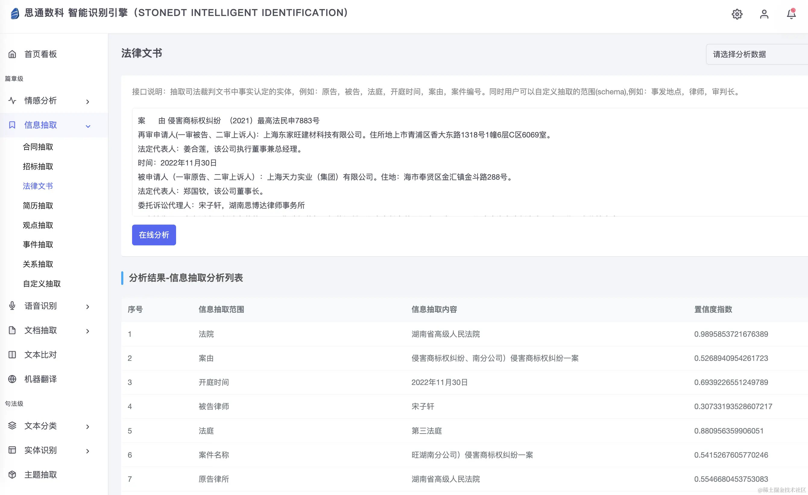Open settings via the gear icon
Image resolution: width=808 pixels, height=495 pixels.
point(737,14)
